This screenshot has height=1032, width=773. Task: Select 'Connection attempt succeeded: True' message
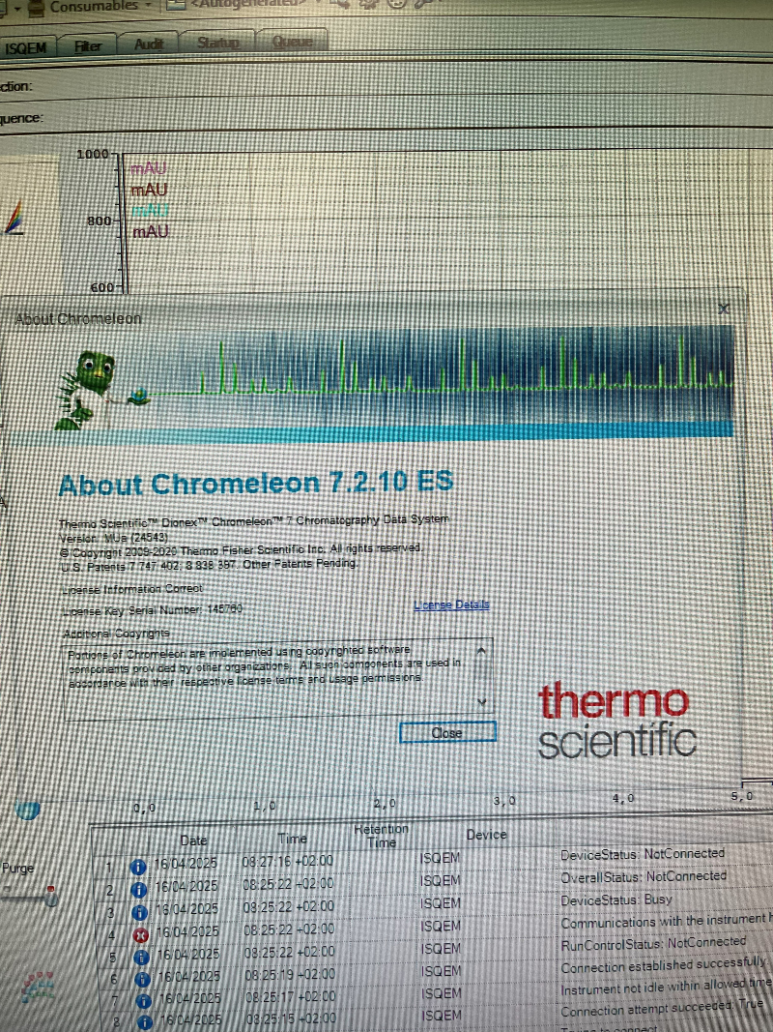click(662, 1008)
